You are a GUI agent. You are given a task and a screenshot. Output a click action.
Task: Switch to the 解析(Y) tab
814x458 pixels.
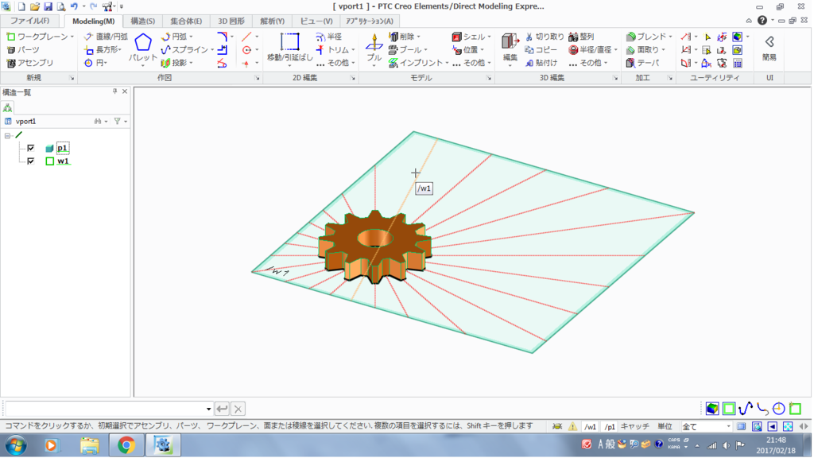272,21
